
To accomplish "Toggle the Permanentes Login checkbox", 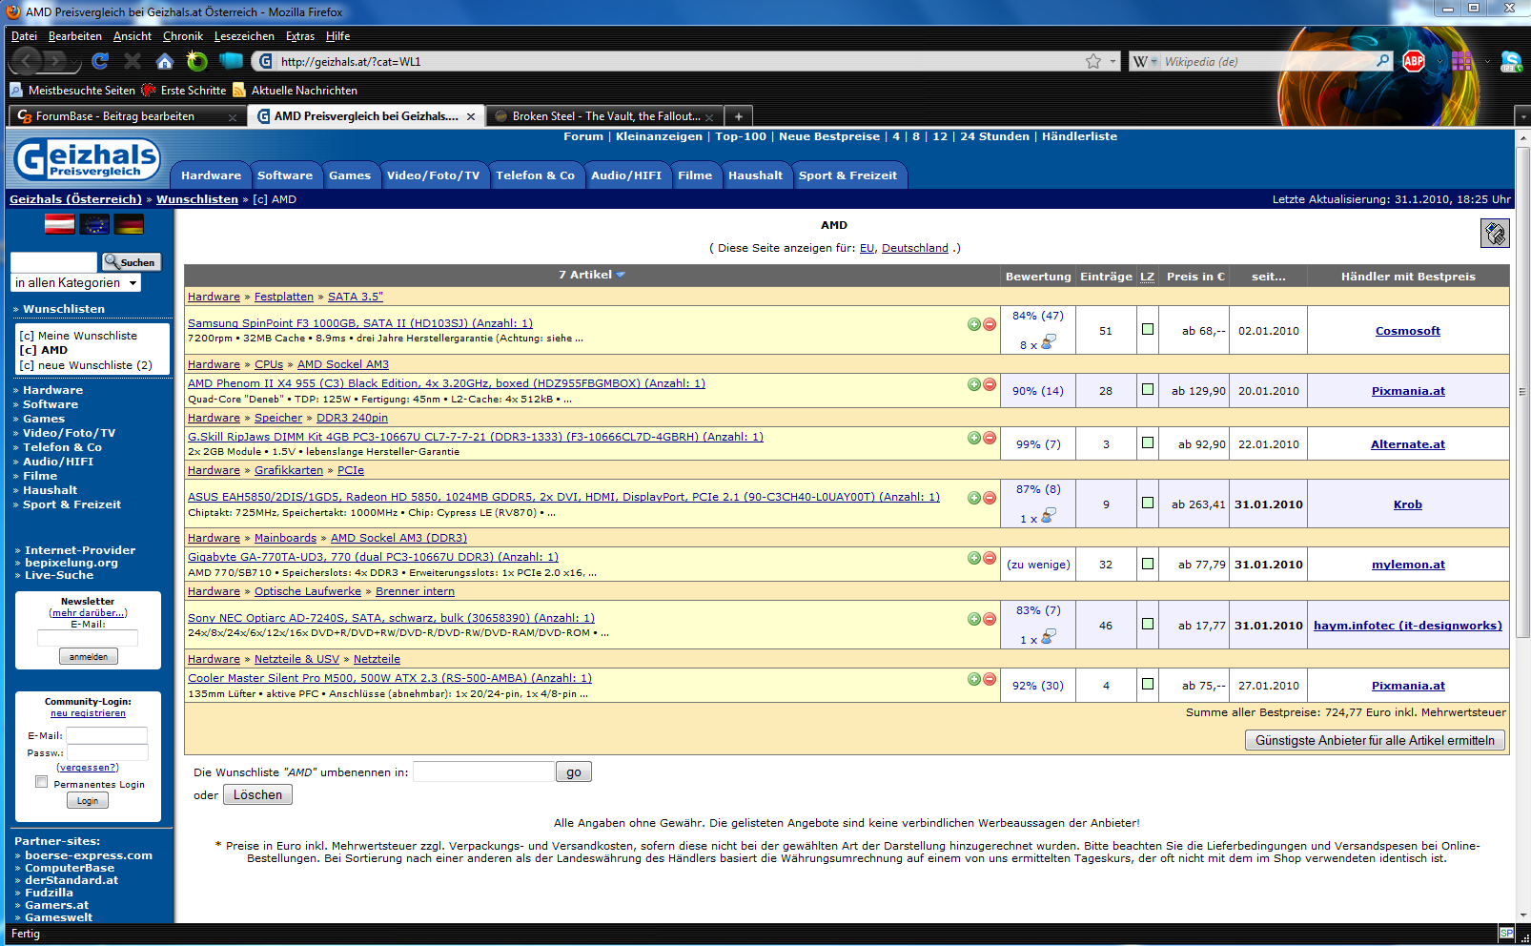I will (41, 782).
